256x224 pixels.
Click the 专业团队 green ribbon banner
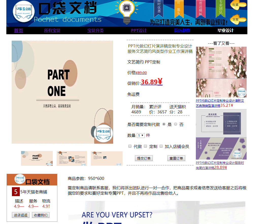(x=220, y=8)
